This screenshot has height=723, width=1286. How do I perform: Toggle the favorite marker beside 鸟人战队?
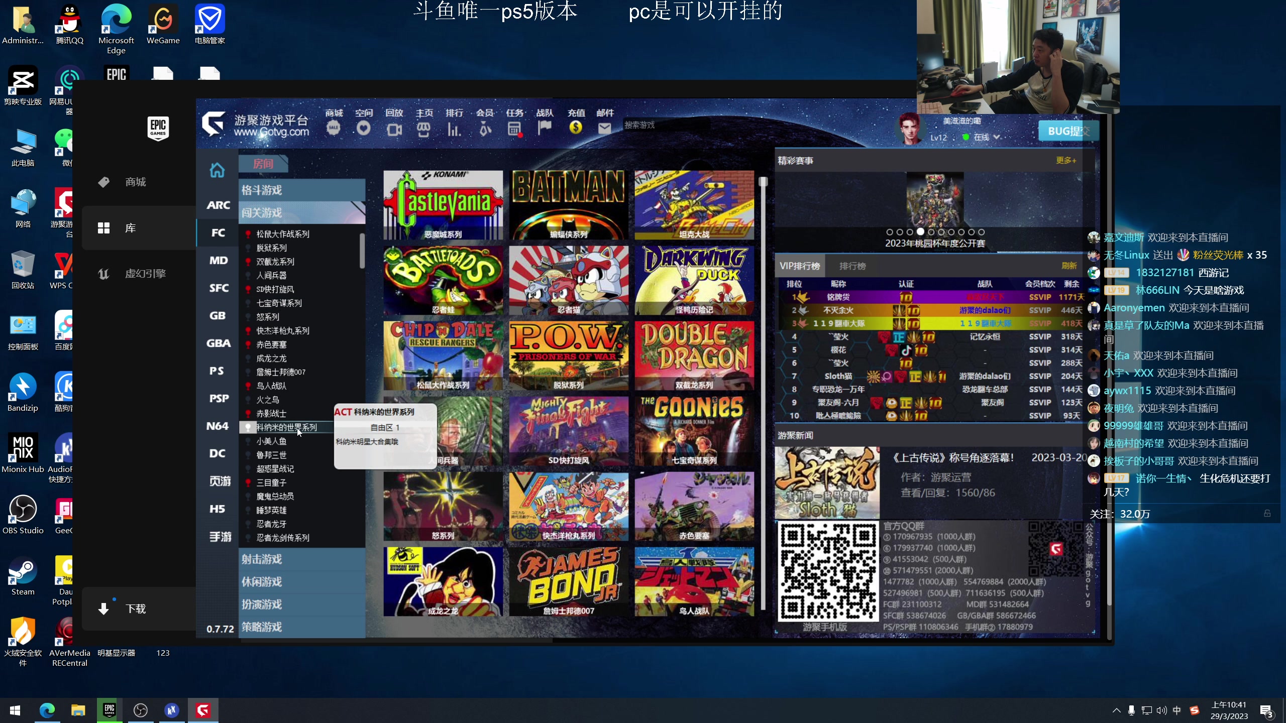pyautogui.click(x=248, y=386)
